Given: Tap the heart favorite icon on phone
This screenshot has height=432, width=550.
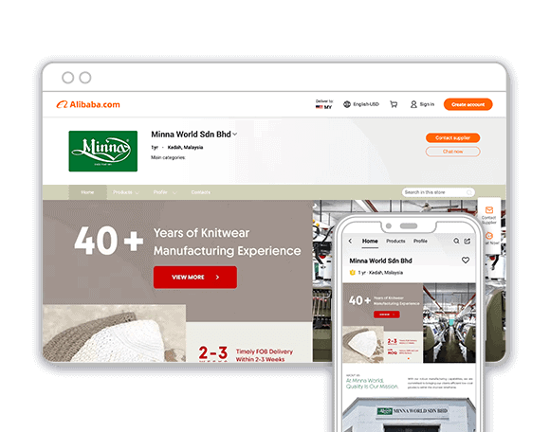Looking at the screenshot, I should pos(466,260).
